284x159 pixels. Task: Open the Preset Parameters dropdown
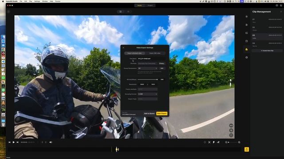[x=148, y=68]
